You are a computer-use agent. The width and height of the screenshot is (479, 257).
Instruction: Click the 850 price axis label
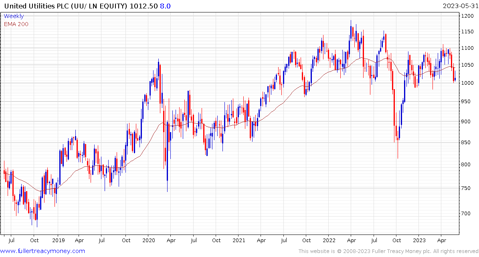(466, 142)
